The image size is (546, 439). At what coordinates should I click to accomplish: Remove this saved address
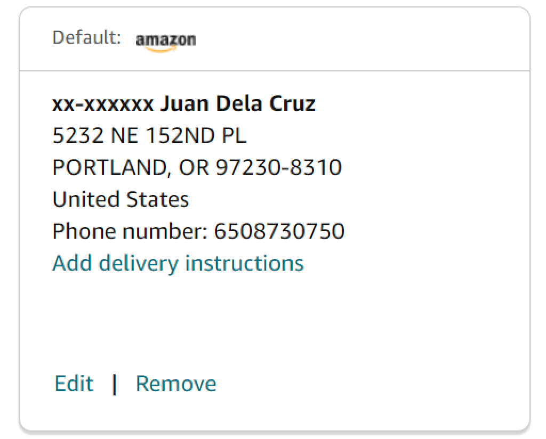pos(176,384)
